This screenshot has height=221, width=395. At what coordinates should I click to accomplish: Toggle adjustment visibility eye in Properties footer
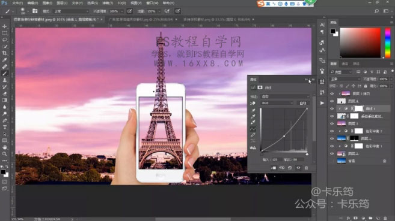[298, 168]
